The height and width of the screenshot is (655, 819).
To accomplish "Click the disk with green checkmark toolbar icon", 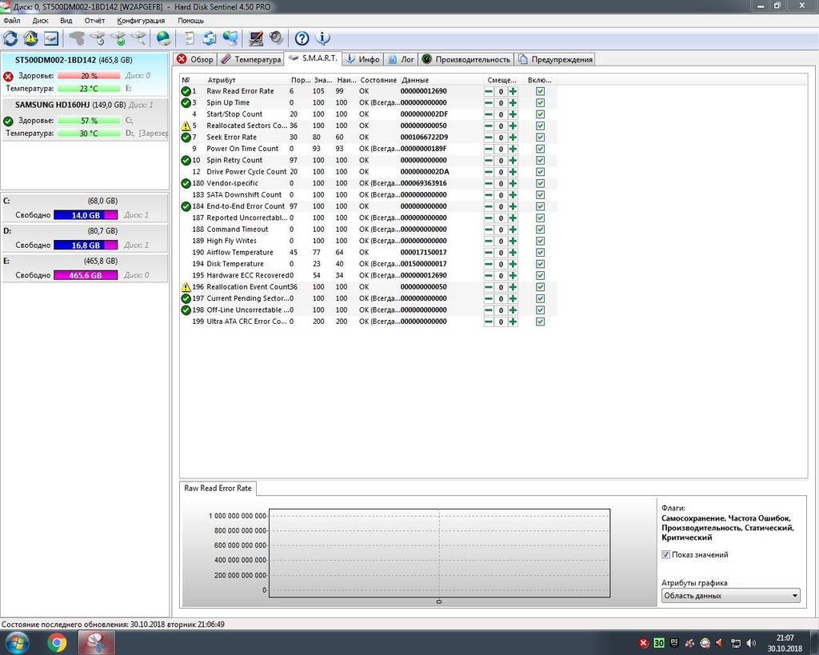I will click(x=118, y=38).
